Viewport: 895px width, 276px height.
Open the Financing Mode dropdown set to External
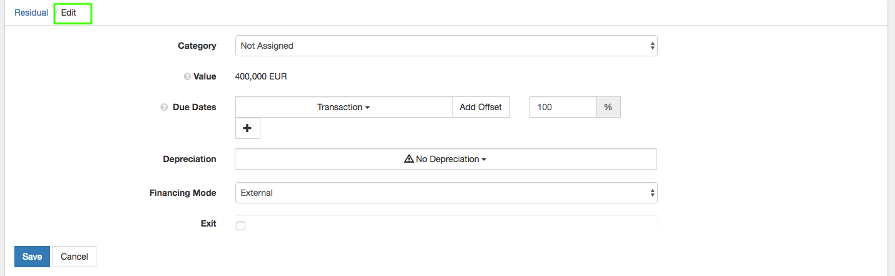(446, 193)
